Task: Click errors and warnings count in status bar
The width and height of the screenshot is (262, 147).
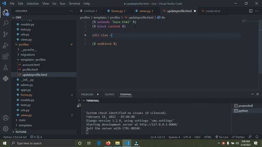Action: point(36,137)
